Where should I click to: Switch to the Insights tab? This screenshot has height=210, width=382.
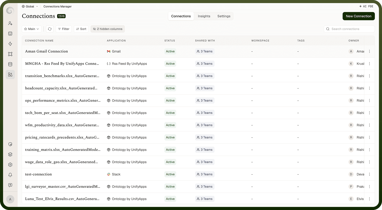[204, 16]
